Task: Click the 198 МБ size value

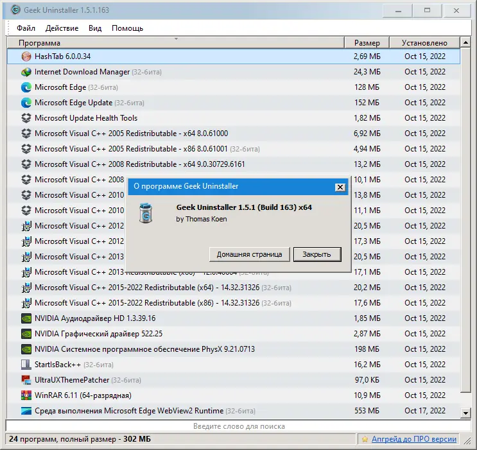Action: 367,349
